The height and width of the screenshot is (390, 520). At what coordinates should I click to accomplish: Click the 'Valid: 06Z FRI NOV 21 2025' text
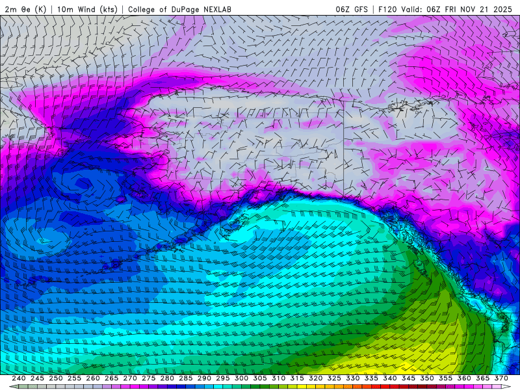click(457, 9)
